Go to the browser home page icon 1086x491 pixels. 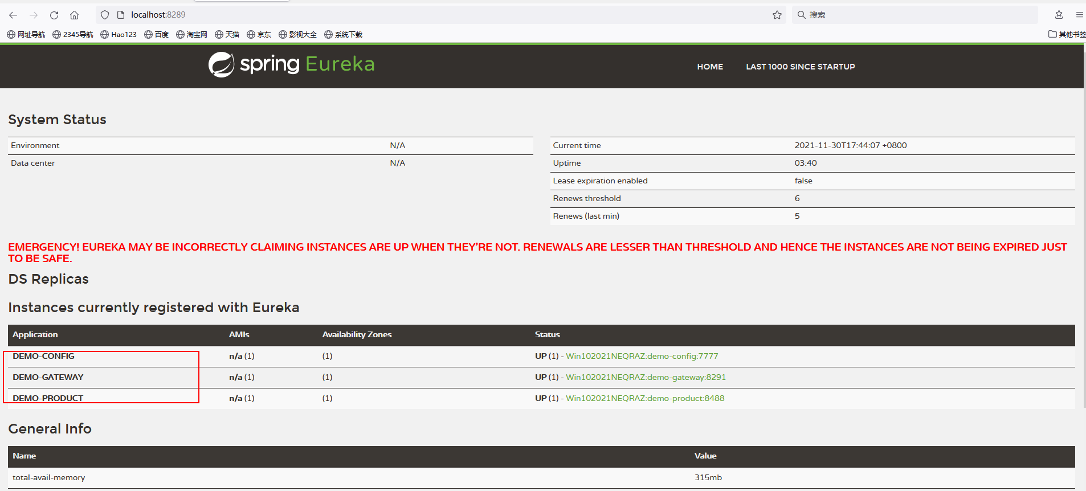click(75, 15)
